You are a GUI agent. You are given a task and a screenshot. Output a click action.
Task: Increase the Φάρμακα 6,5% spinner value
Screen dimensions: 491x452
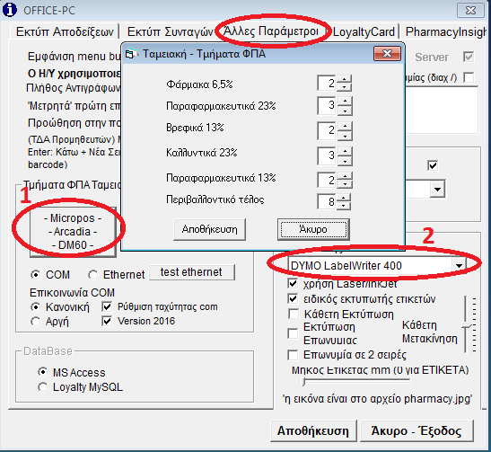pos(345,79)
